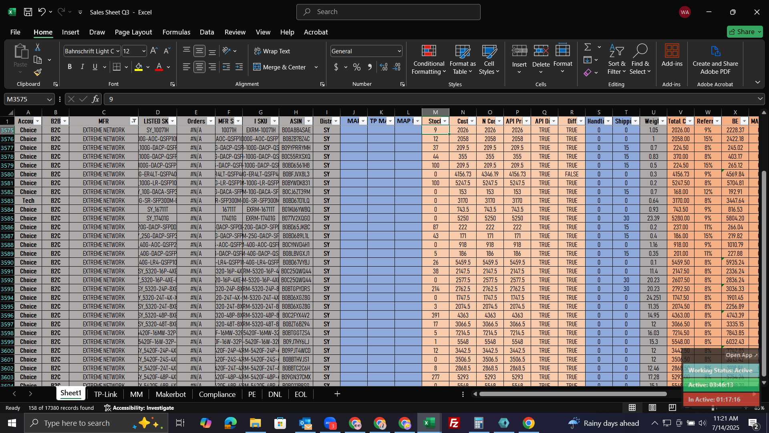Viewport: 769px width, 433px height.
Task: Decrease font size with the small A icon
Action: [x=167, y=51]
